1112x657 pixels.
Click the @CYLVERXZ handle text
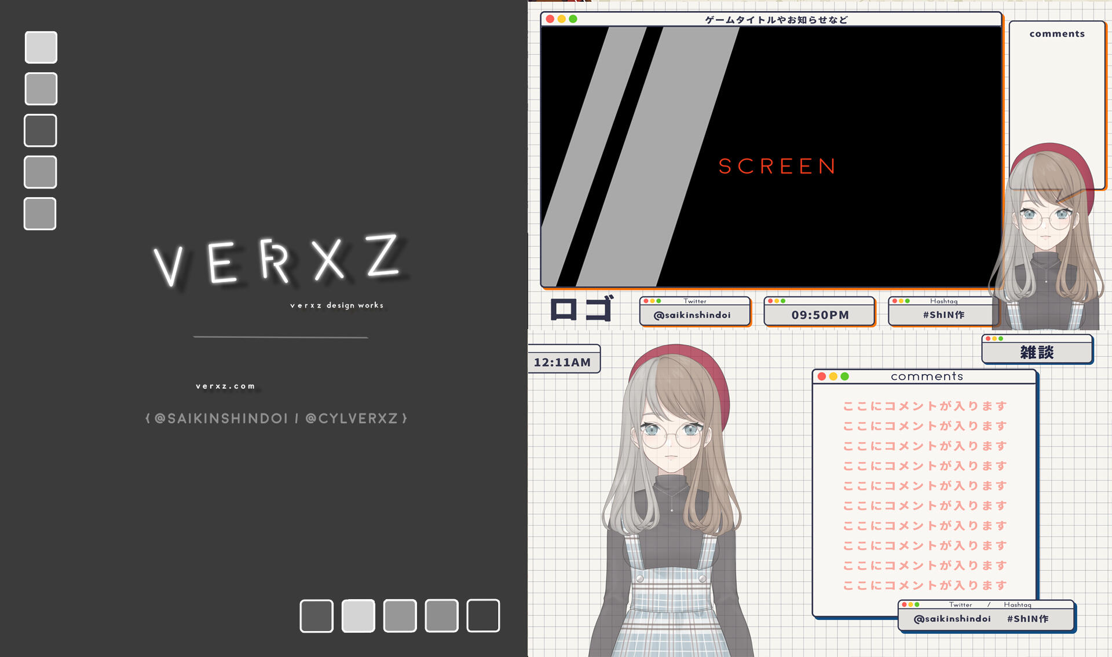[x=352, y=419]
